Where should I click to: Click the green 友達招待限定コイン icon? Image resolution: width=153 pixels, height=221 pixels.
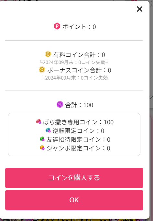tap(42, 139)
